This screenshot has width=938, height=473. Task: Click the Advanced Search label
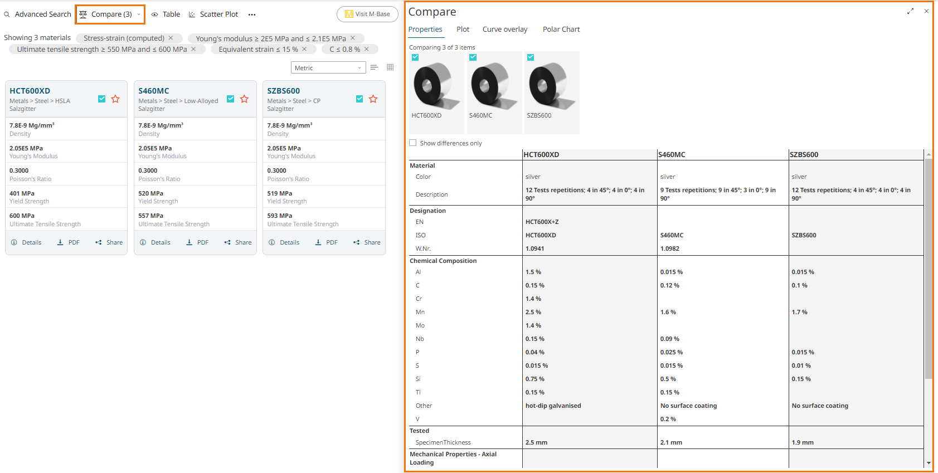pyautogui.click(x=43, y=14)
